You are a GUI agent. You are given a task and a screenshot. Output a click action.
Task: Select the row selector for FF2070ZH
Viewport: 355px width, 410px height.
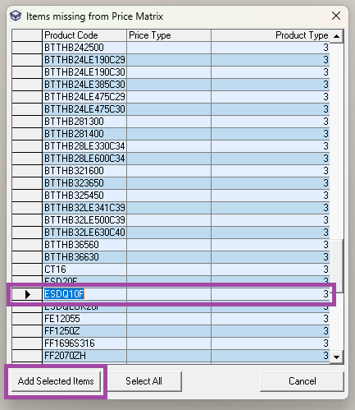pyautogui.click(x=27, y=356)
